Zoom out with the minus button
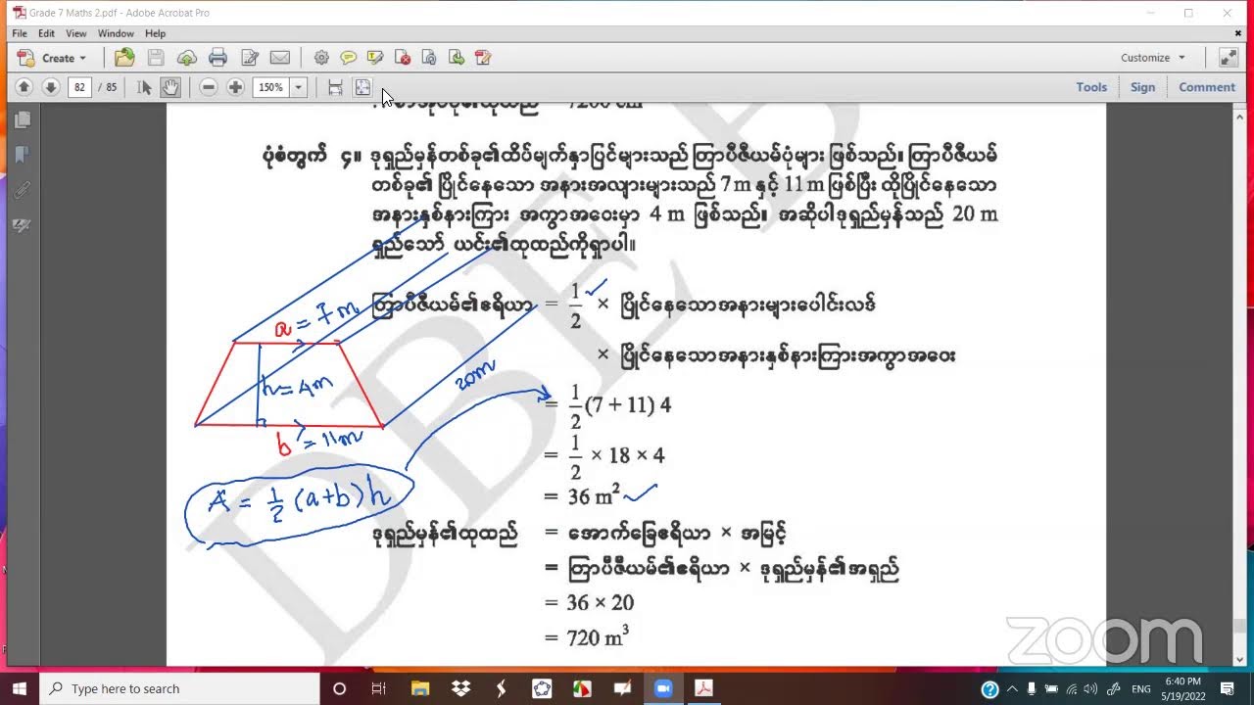The width and height of the screenshot is (1254, 705). point(208,87)
